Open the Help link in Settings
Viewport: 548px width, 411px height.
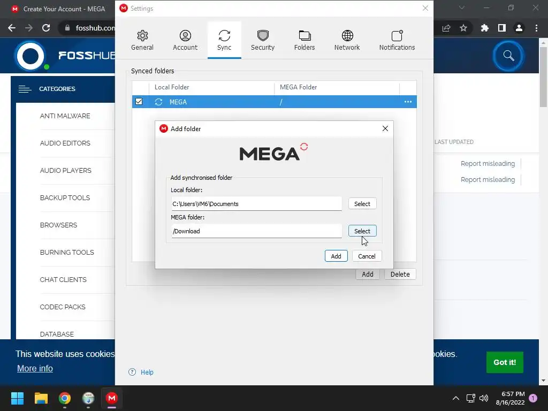tap(147, 372)
